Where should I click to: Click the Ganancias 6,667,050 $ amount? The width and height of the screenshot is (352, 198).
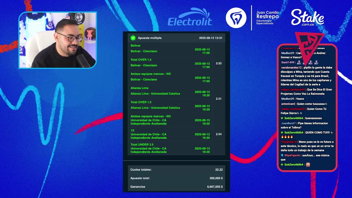pyautogui.click(x=215, y=187)
